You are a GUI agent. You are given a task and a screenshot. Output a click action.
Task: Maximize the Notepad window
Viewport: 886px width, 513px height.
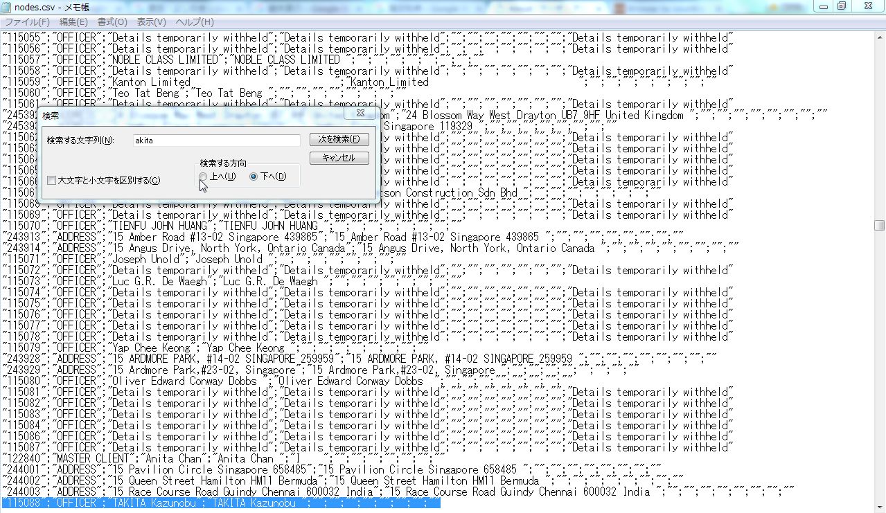(x=842, y=6)
